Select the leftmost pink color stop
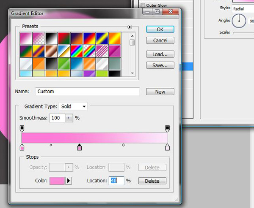Screen dimensions: 254x208 pos(22,147)
